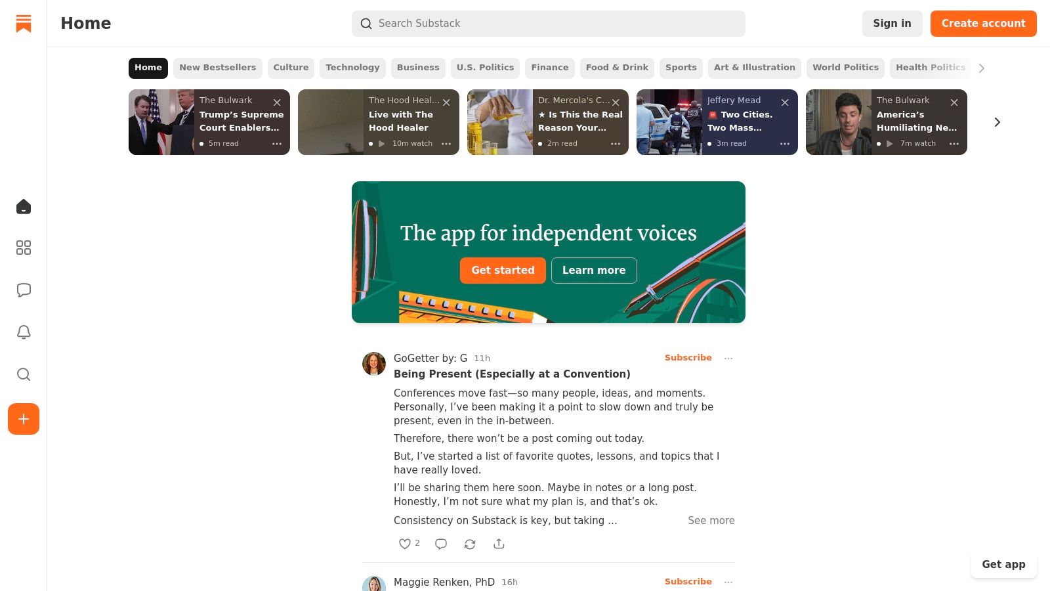This screenshot has width=1050, height=591.
Task: Show the next story cards with the arrow
Action: click(x=997, y=122)
